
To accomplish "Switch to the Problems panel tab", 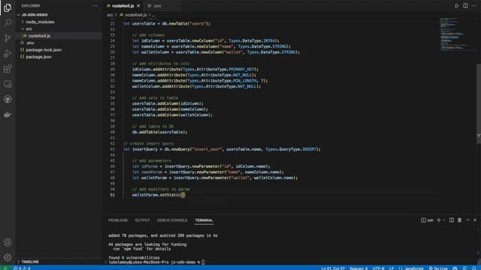I will 118,220.
